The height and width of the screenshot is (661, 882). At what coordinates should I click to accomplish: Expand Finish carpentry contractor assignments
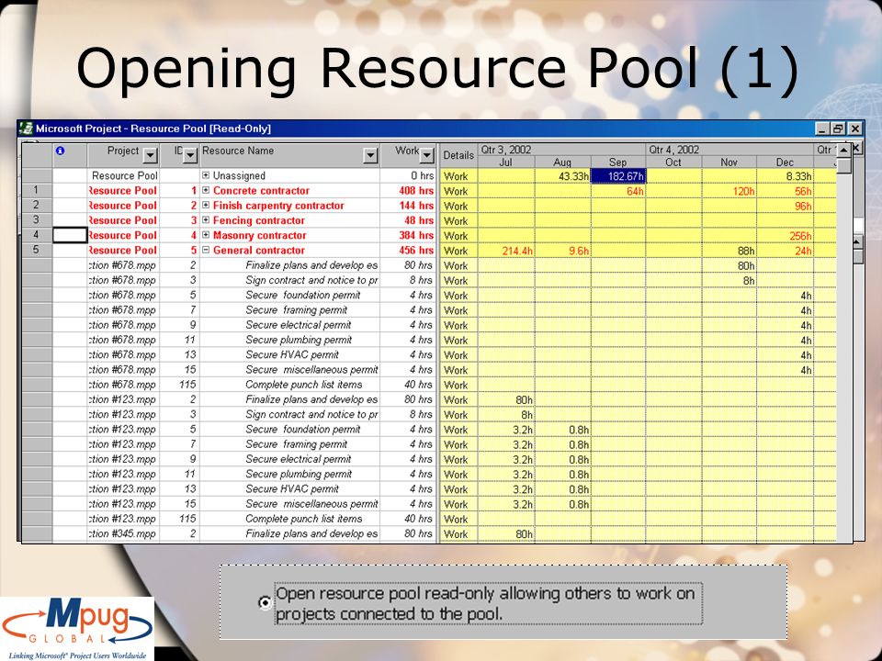click(206, 205)
